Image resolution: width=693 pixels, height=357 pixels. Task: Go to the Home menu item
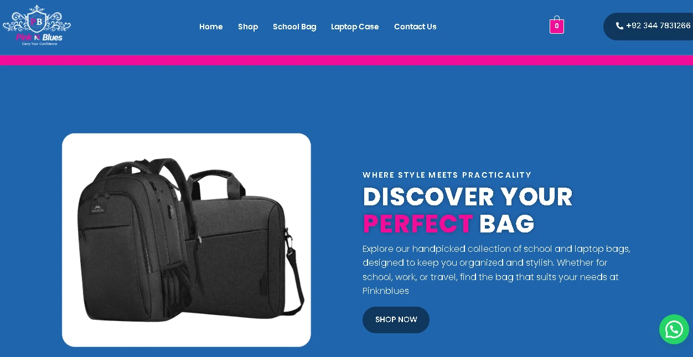click(211, 27)
